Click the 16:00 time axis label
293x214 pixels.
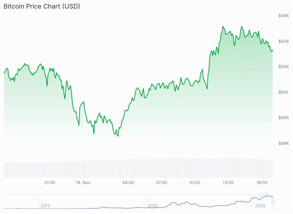pyautogui.click(x=262, y=182)
